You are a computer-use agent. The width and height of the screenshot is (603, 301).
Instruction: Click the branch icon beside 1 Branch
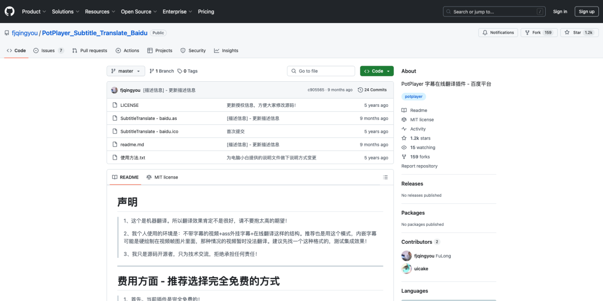(x=152, y=71)
